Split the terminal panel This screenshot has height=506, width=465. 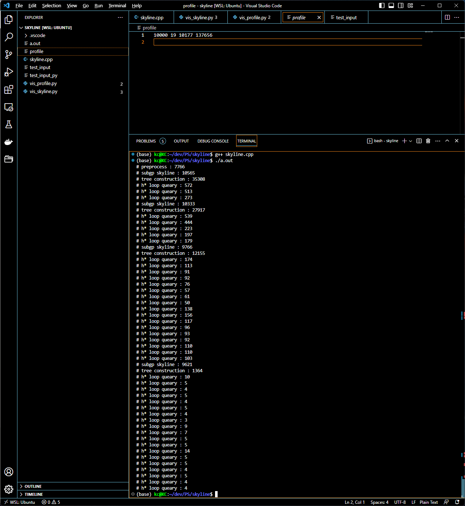coord(419,141)
